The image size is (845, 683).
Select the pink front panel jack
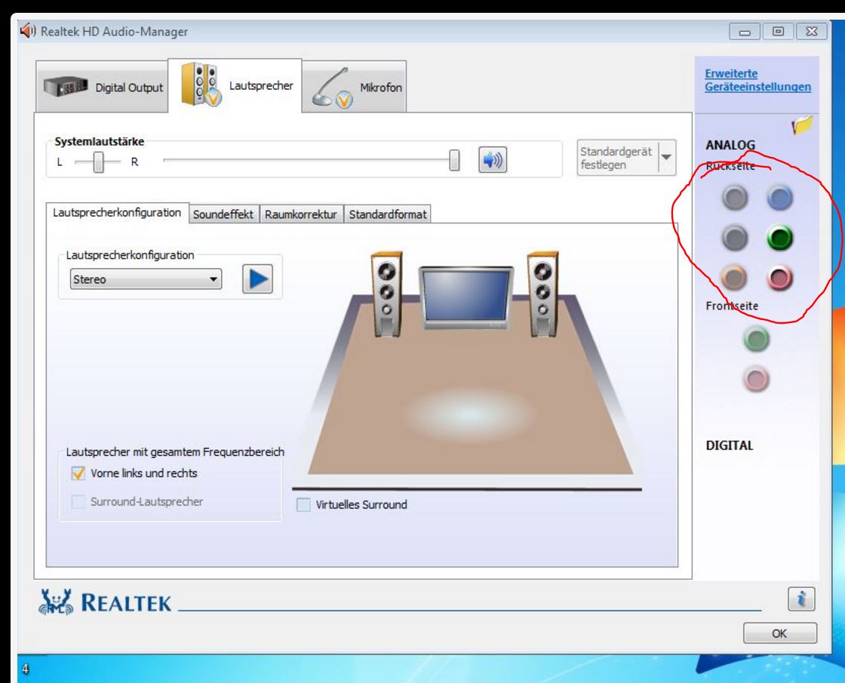756,379
